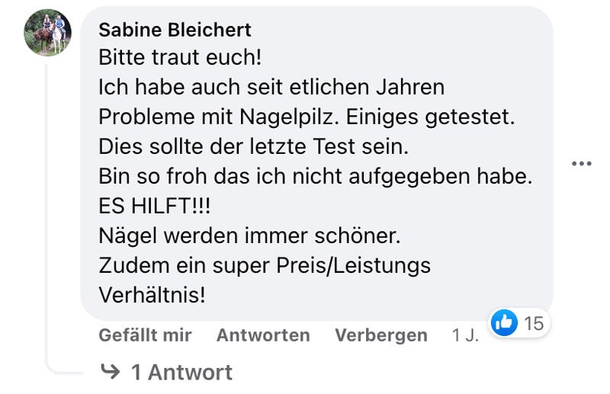This screenshot has height=394, width=610.
Task: Expand the "1 Antwort" reply thread
Action: [x=181, y=372]
